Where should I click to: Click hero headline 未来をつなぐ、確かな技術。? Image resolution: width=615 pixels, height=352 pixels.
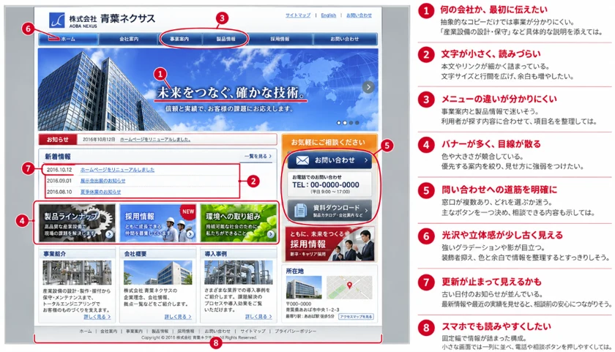point(231,92)
